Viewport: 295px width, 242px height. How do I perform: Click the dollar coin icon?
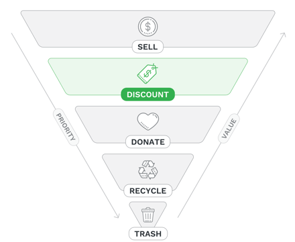[x=147, y=27]
